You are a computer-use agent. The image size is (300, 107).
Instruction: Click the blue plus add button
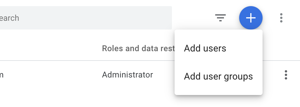pos(251,18)
